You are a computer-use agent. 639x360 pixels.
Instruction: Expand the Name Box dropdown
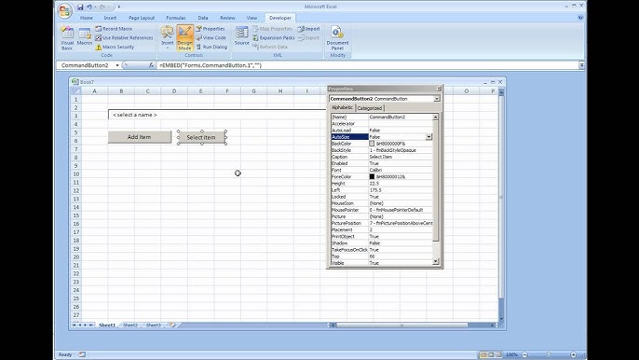(117, 65)
